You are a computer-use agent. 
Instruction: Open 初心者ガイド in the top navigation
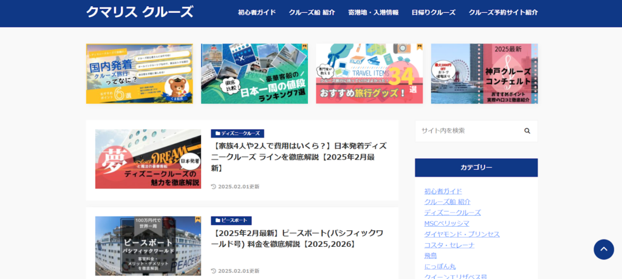click(x=257, y=12)
